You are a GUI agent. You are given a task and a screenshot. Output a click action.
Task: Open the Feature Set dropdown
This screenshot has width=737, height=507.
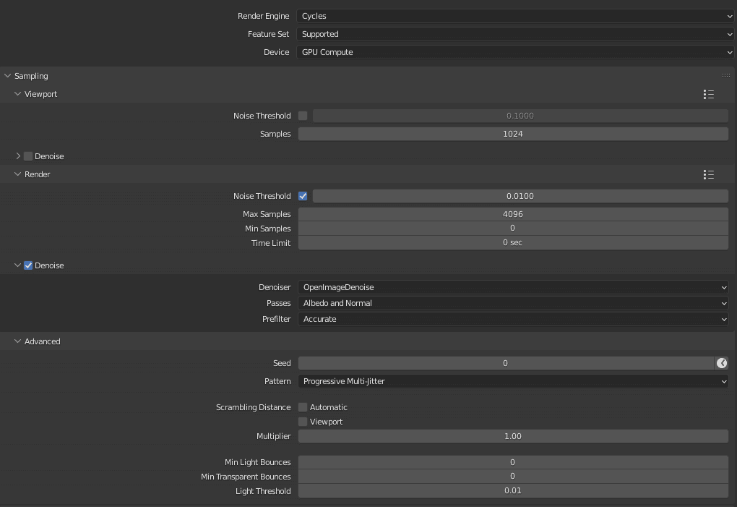[515, 34]
